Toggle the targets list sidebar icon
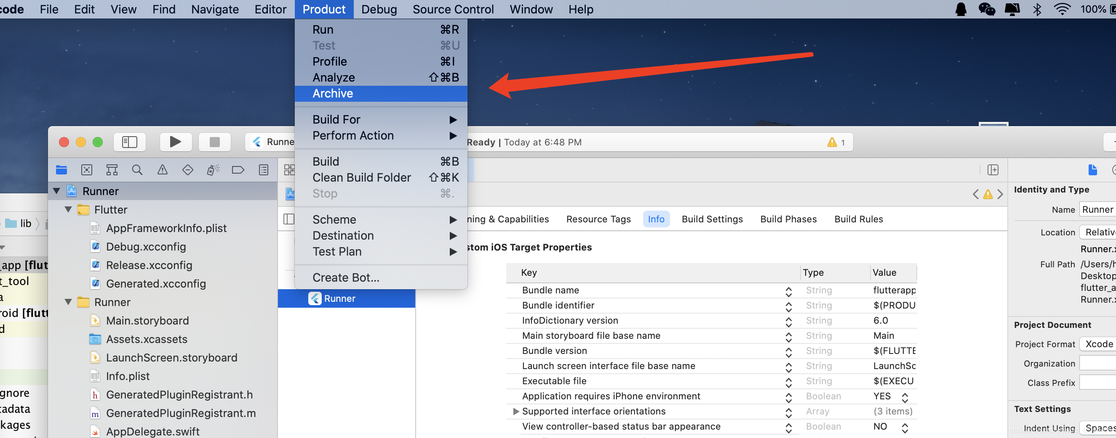This screenshot has width=1116, height=438. coord(289,219)
